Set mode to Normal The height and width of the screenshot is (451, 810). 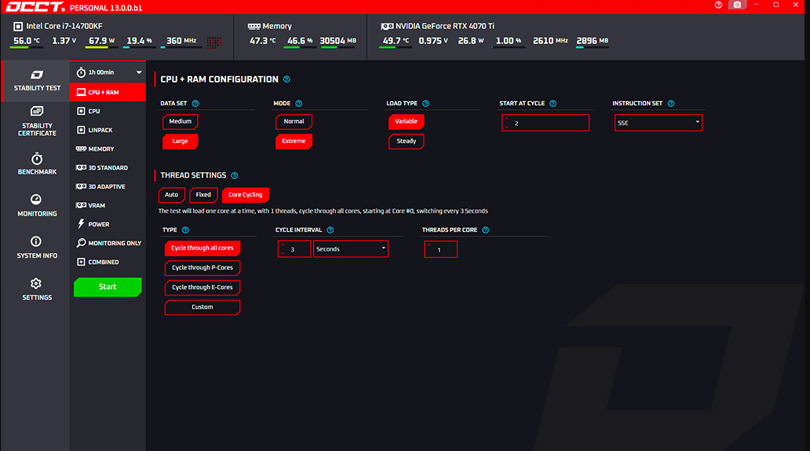(294, 122)
